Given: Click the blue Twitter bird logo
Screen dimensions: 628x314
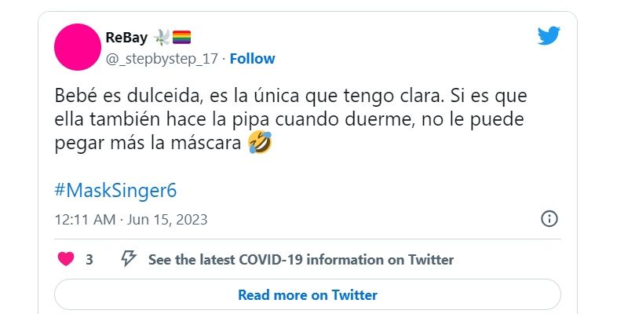Looking at the screenshot, I should click(549, 35).
